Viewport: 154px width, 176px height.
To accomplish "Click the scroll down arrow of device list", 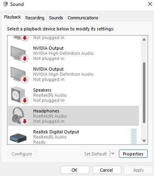I will click(x=144, y=141).
